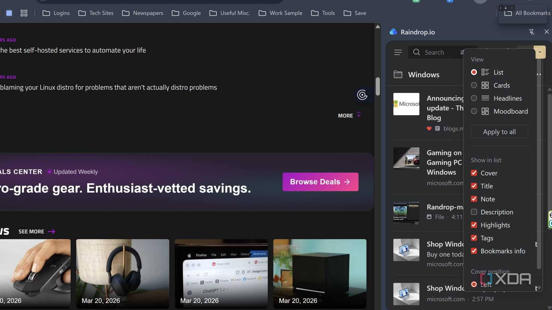The width and height of the screenshot is (552, 310).
Task: Uncheck the Note checkbox
Action: 474,199
